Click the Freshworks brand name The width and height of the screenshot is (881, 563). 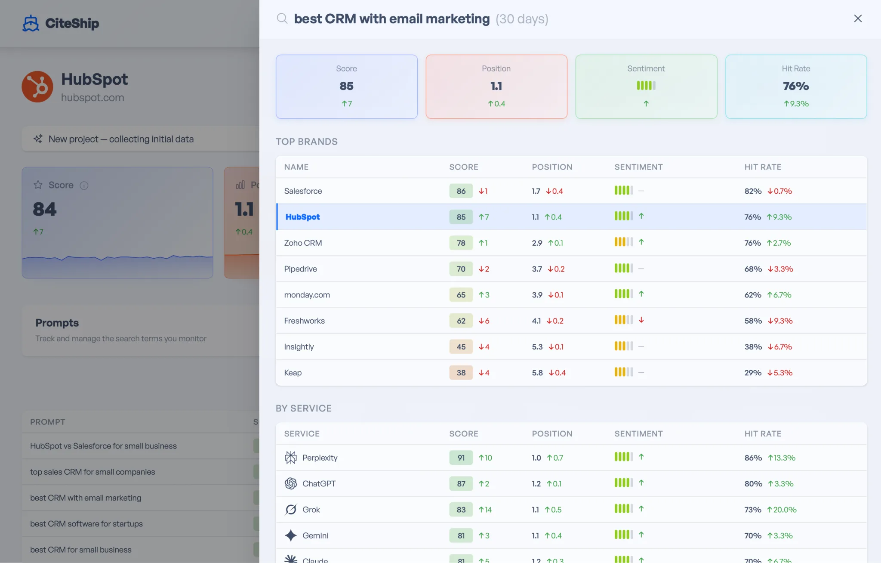point(304,321)
